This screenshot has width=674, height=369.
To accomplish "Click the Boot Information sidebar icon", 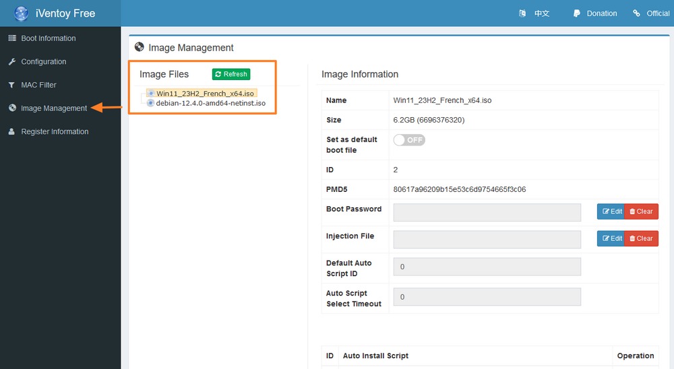I will (x=11, y=38).
